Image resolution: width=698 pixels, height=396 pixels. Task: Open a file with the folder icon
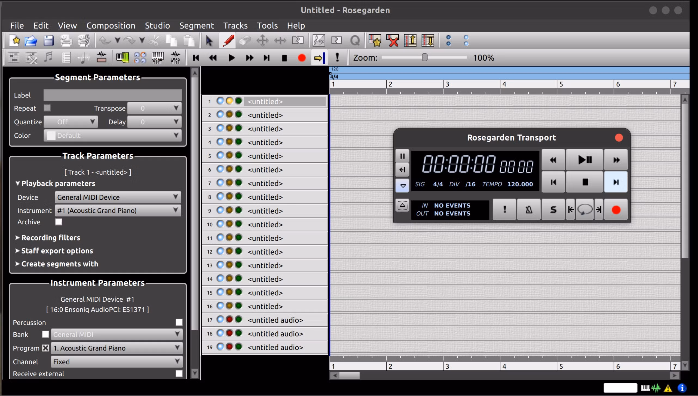(31, 41)
